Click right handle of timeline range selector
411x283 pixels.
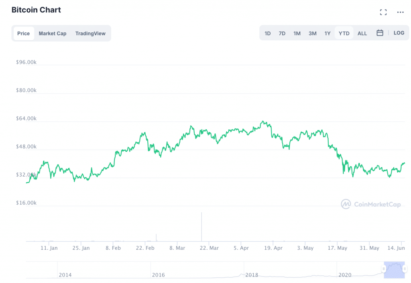(405, 269)
